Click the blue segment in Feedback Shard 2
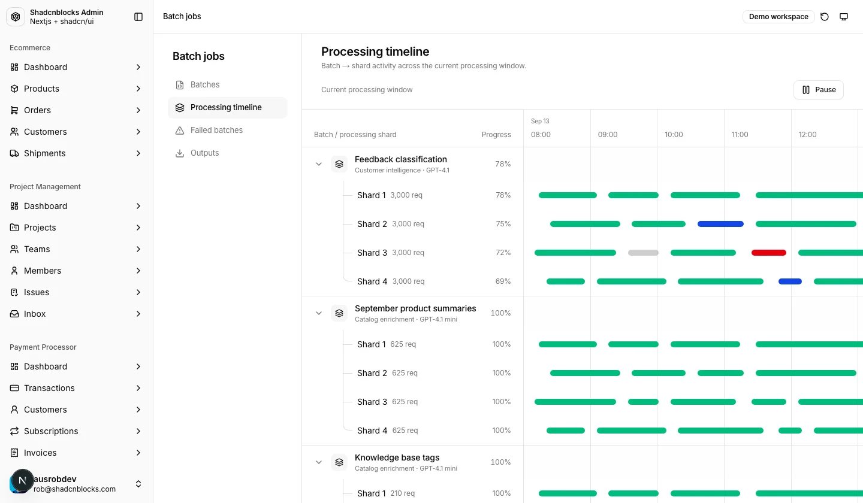The image size is (863, 503). (x=720, y=224)
